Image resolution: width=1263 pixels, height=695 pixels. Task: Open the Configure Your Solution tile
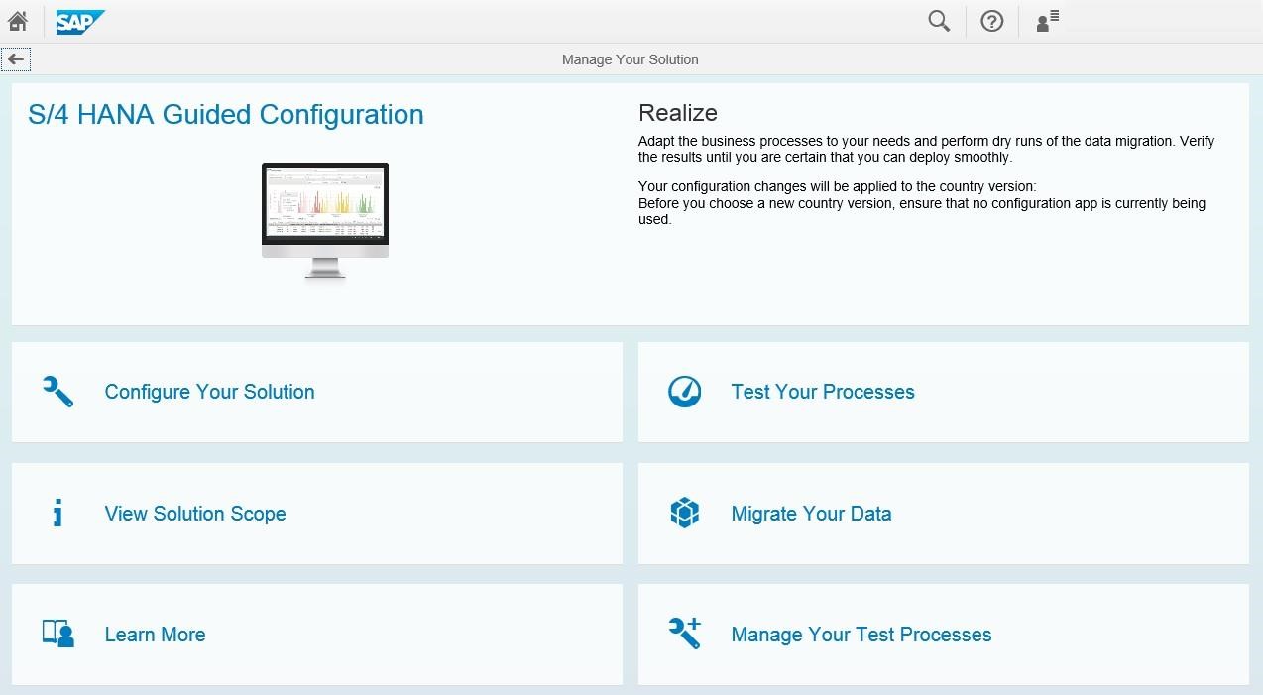(x=209, y=392)
